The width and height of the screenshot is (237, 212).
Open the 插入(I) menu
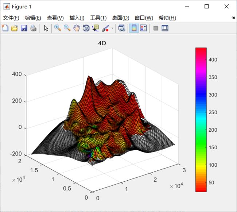click(x=77, y=18)
